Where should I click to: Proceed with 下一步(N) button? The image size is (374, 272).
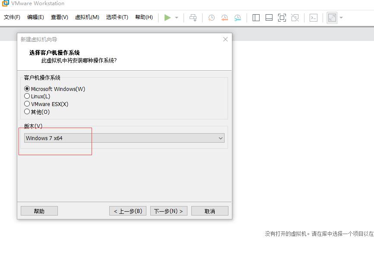point(168,211)
